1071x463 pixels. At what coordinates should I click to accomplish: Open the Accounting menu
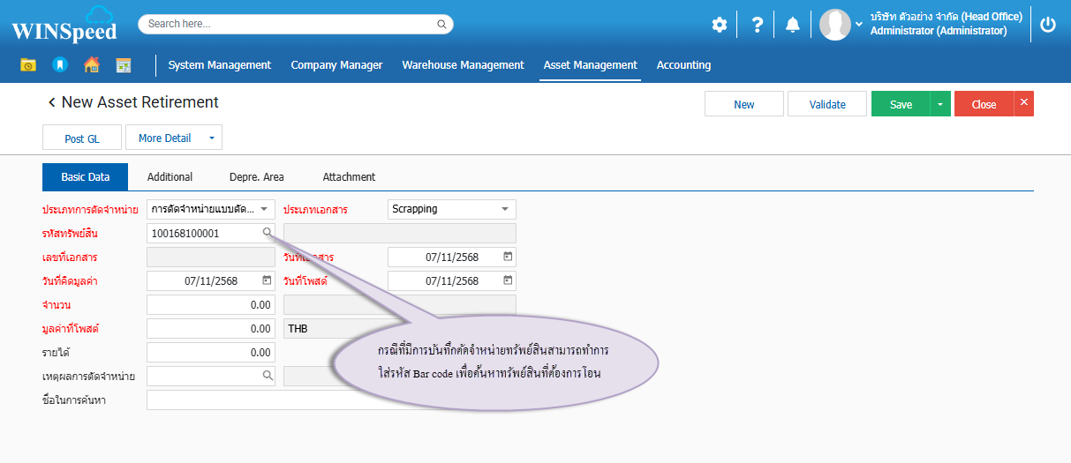(x=683, y=64)
